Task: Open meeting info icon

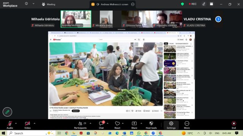Action: 26,3
